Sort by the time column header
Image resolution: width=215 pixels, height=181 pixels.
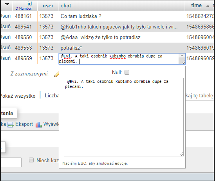[196, 5]
